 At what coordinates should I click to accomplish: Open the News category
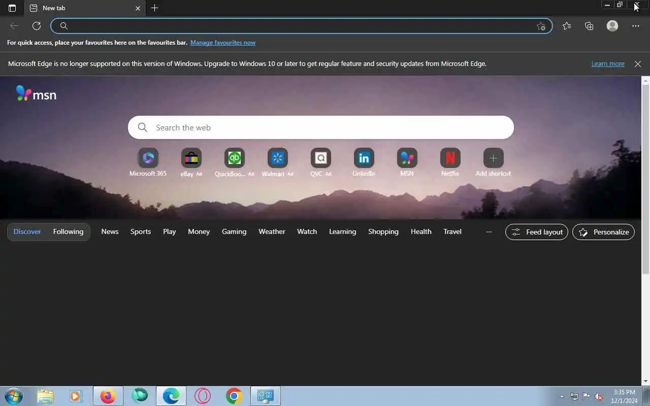(110, 231)
